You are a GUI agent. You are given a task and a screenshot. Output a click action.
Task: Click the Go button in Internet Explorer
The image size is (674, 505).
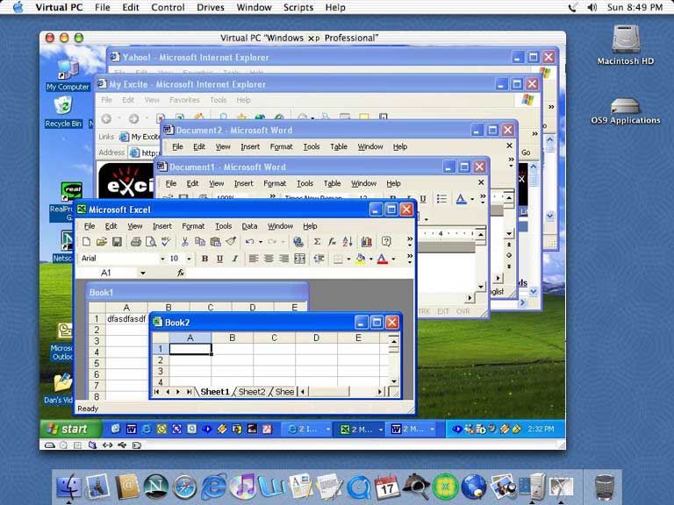[x=526, y=153]
